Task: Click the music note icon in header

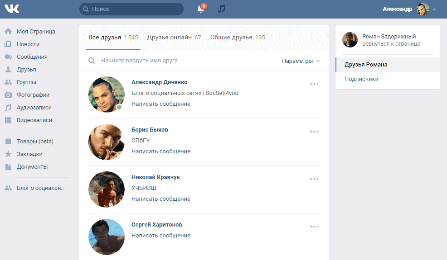Action: (x=221, y=9)
